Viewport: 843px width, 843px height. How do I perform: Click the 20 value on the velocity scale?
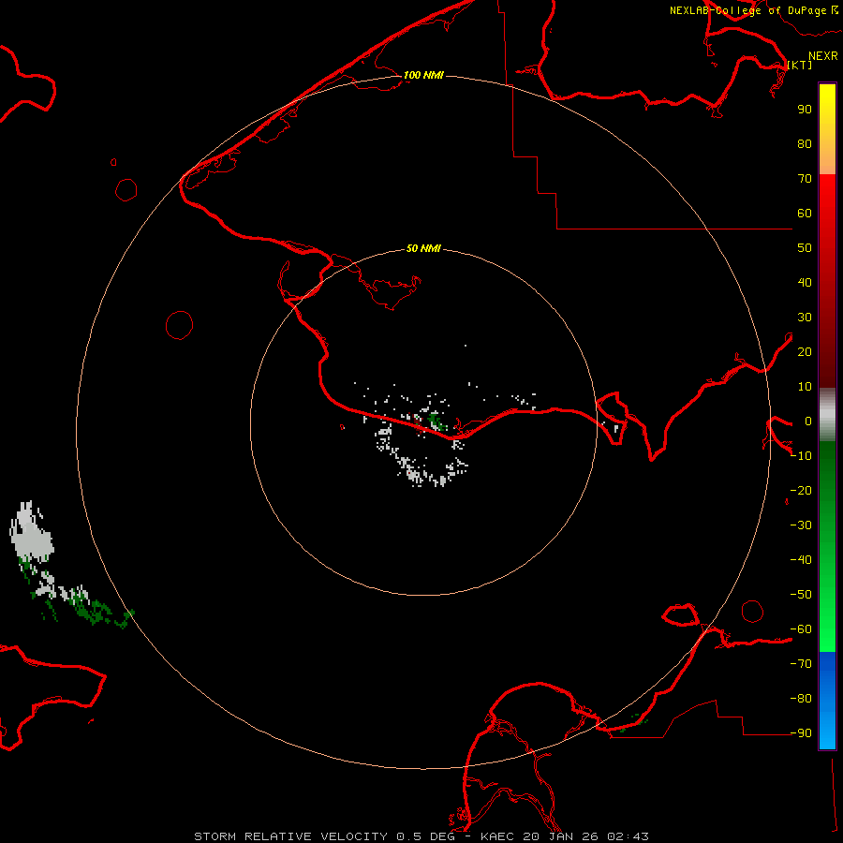tap(805, 352)
